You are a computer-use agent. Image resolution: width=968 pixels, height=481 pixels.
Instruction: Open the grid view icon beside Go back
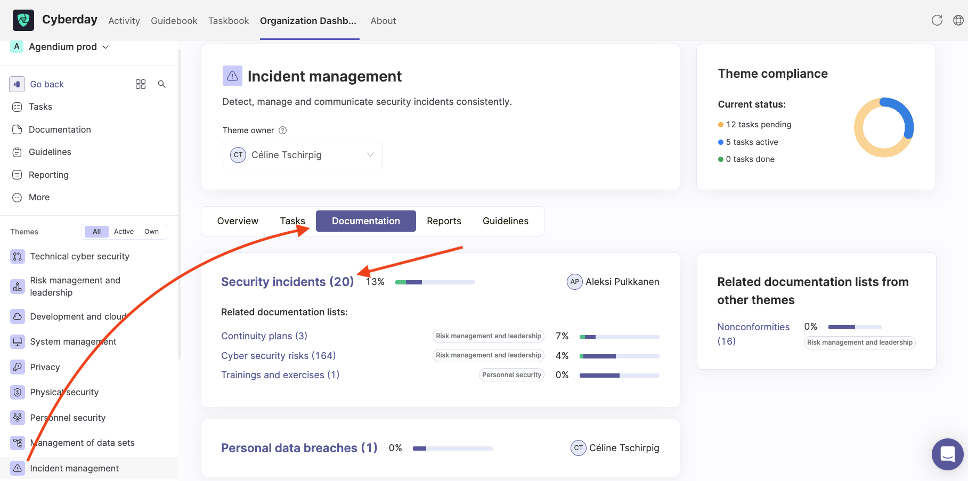pos(141,84)
